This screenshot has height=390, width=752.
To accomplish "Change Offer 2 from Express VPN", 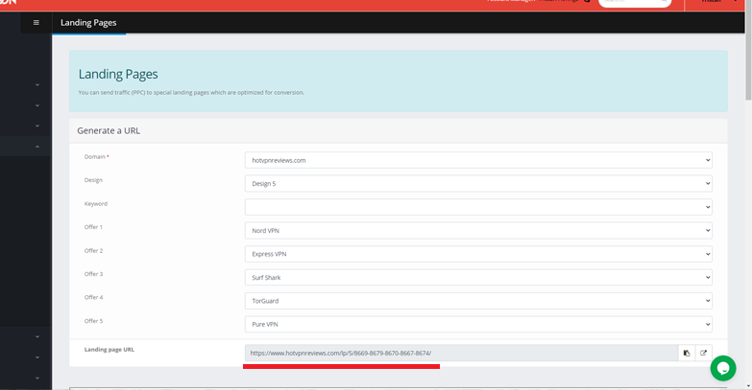I will point(478,254).
